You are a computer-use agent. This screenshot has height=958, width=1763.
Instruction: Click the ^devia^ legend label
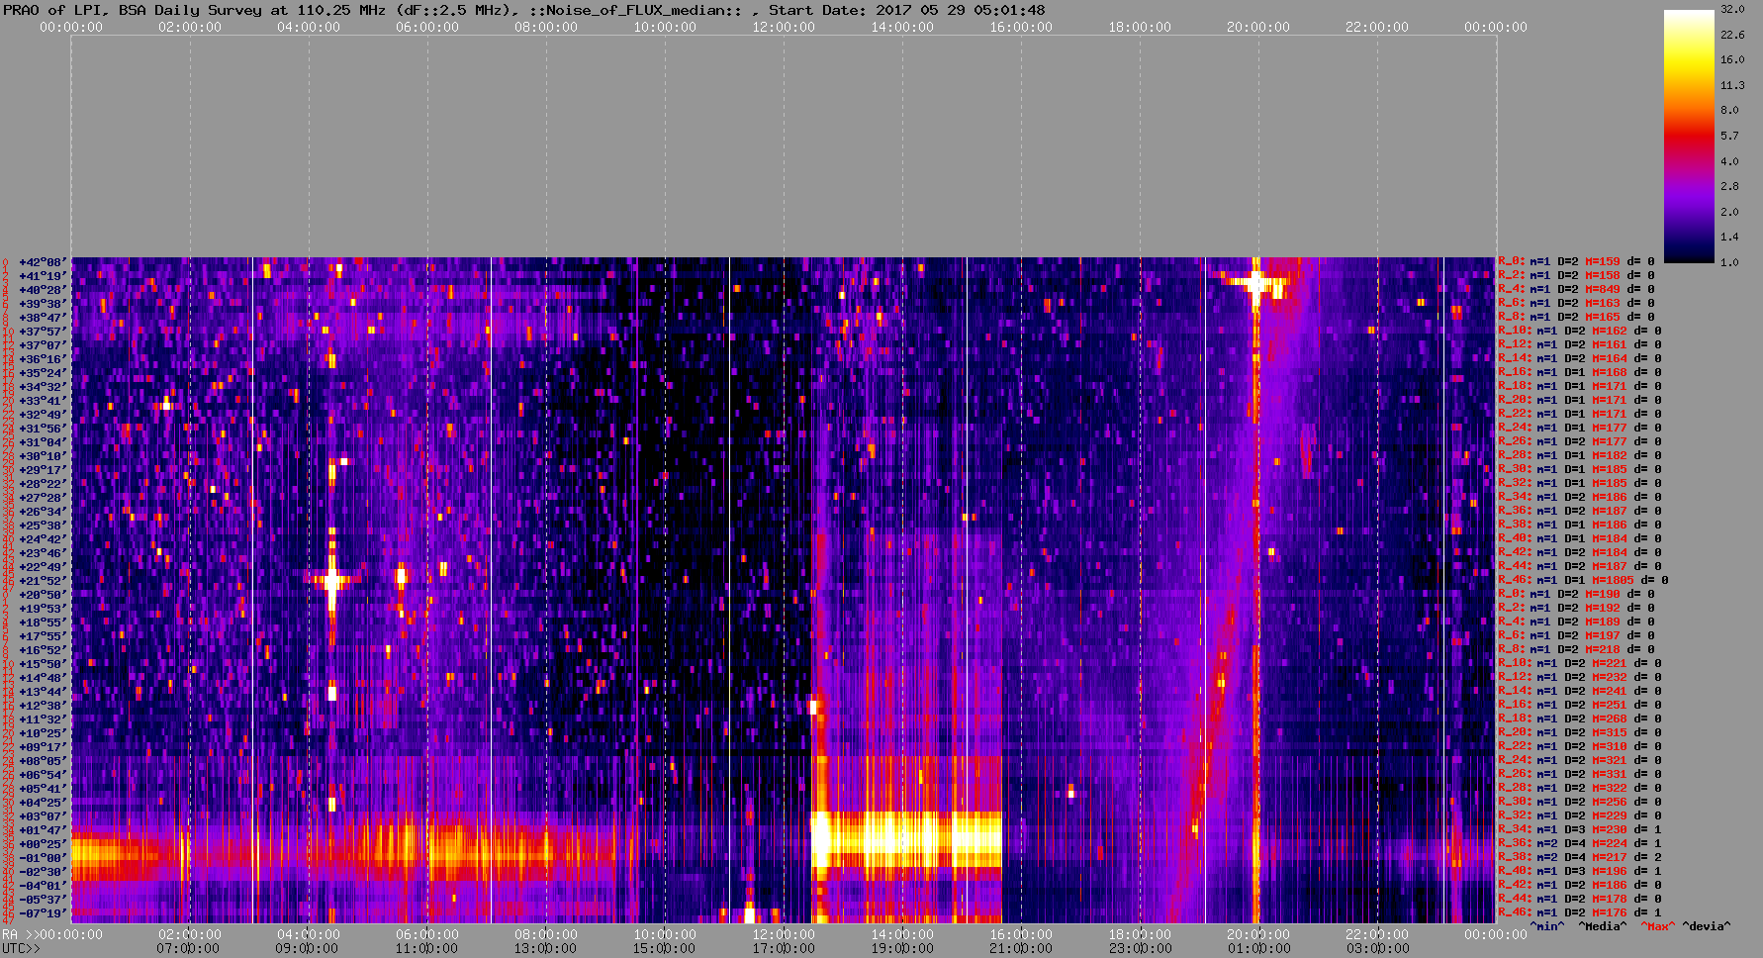click(x=1707, y=927)
